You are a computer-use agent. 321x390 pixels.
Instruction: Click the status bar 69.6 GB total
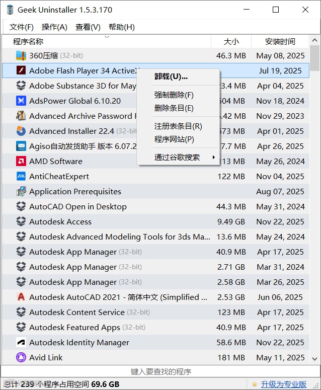[x=105, y=384]
